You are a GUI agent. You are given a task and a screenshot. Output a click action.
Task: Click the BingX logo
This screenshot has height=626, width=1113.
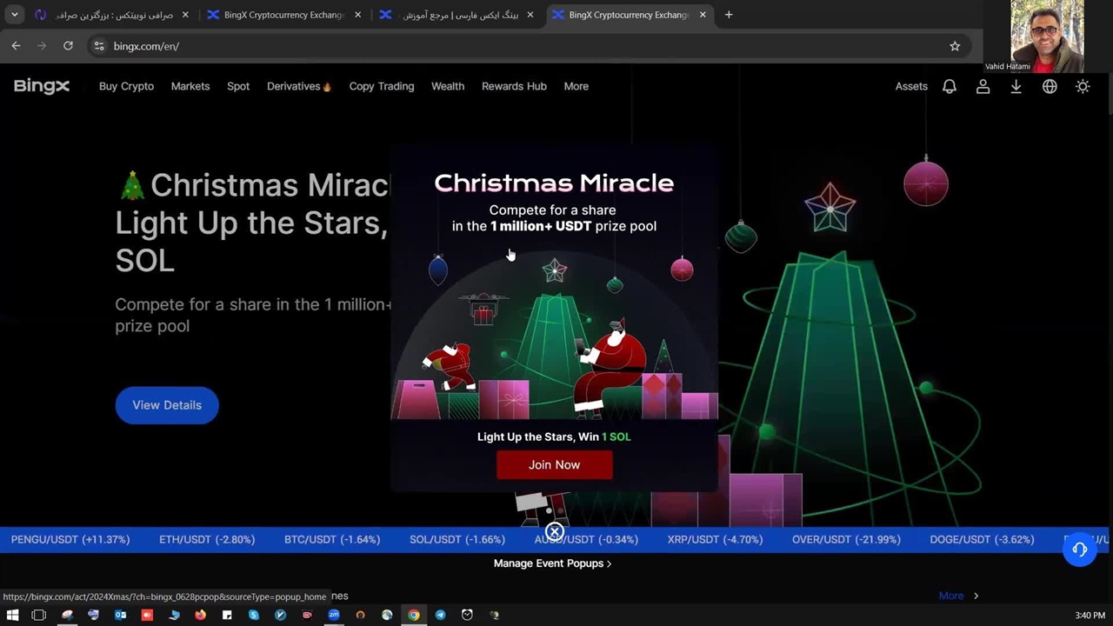pyautogui.click(x=41, y=86)
